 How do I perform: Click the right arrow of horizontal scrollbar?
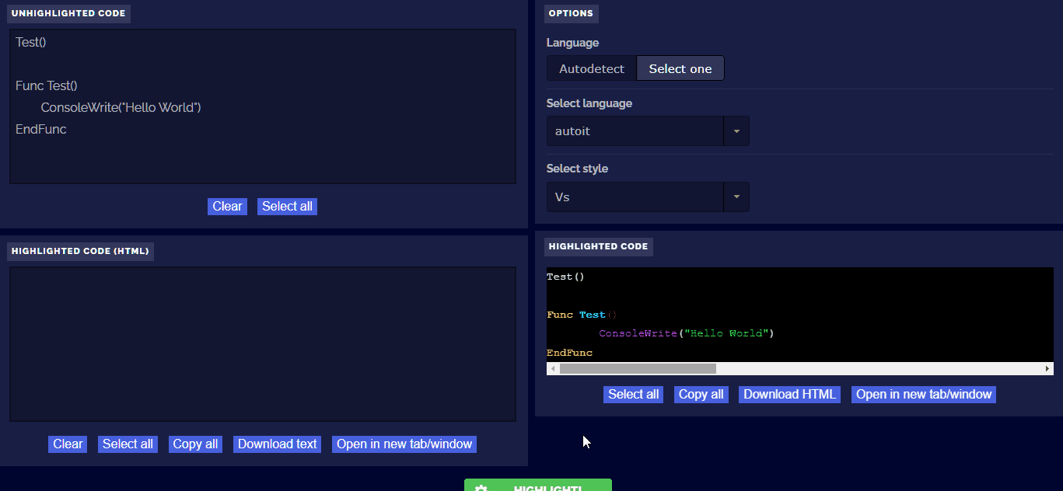(1047, 369)
